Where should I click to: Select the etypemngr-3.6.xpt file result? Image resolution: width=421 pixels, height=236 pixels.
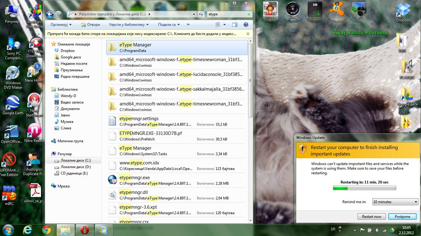pyautogui.click(x=177, y=210)
